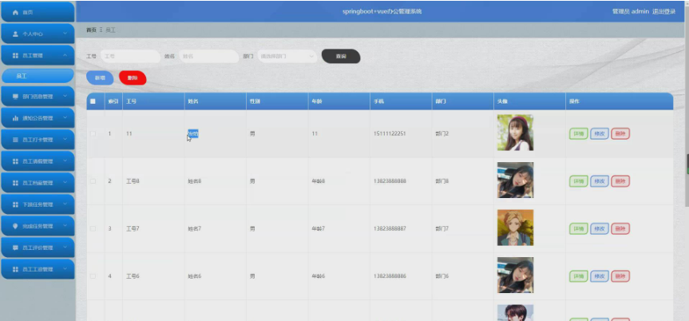Click the breadcrumb separator icon after 首页
The image size is (689, 321).
101,30
